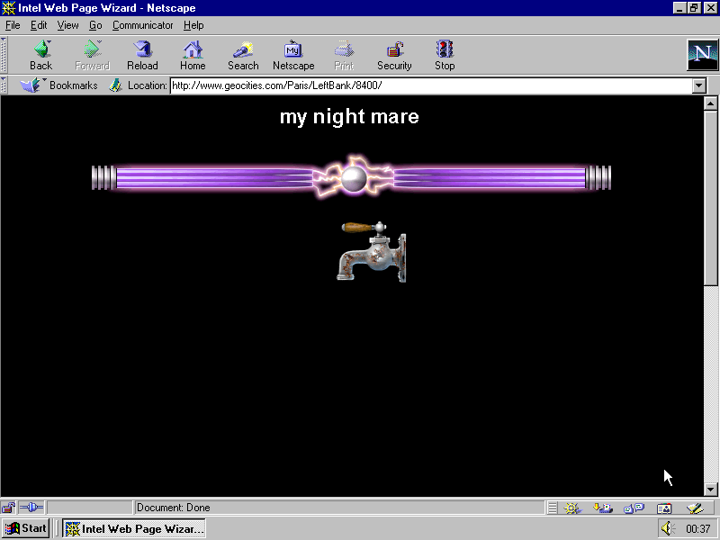Click the rusty faucet image
Screen dimensions: 720x540
tap(373, 252)
